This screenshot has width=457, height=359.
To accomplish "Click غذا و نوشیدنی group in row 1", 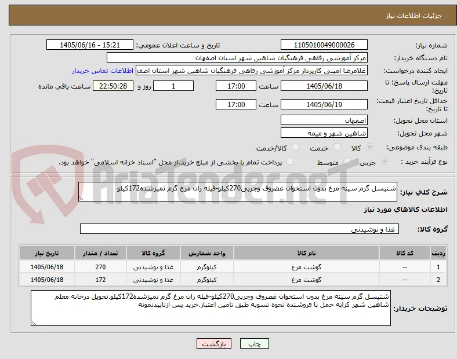I will point(153,267).
